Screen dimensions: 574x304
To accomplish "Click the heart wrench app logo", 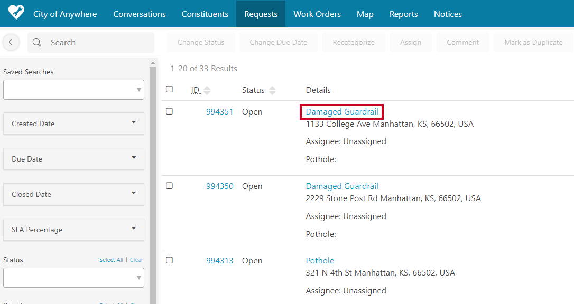I will pyautogui.click(x=16, y=12).
